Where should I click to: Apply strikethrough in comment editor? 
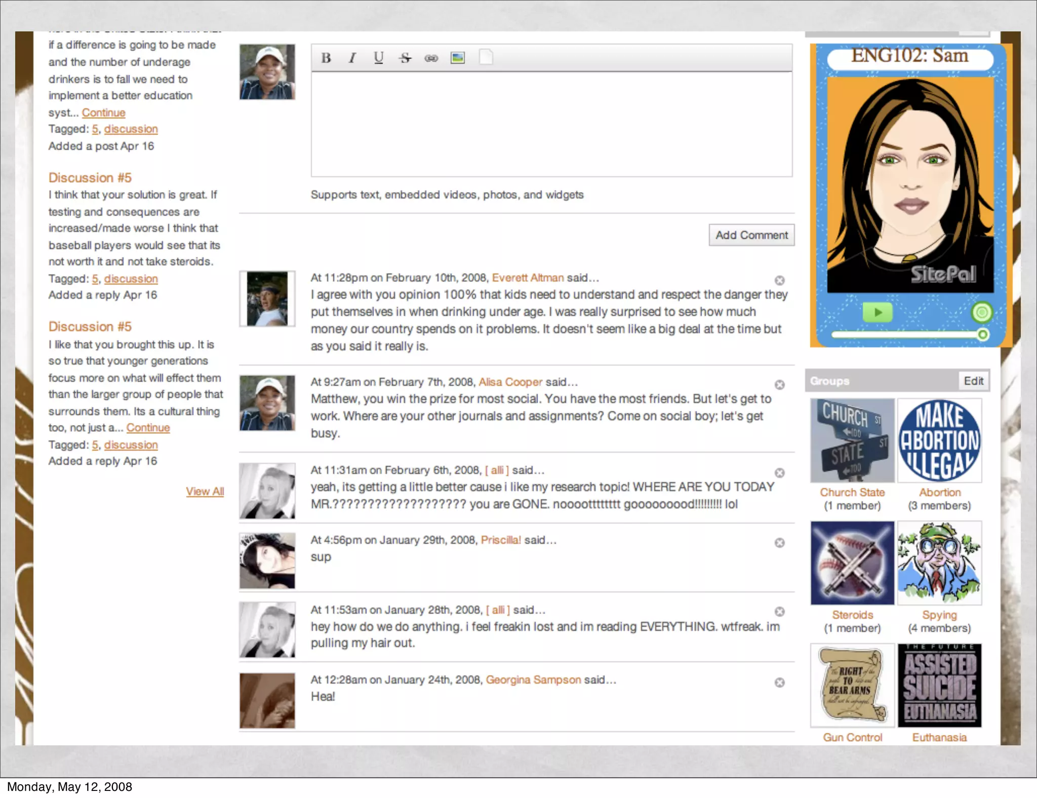(405, 58)
